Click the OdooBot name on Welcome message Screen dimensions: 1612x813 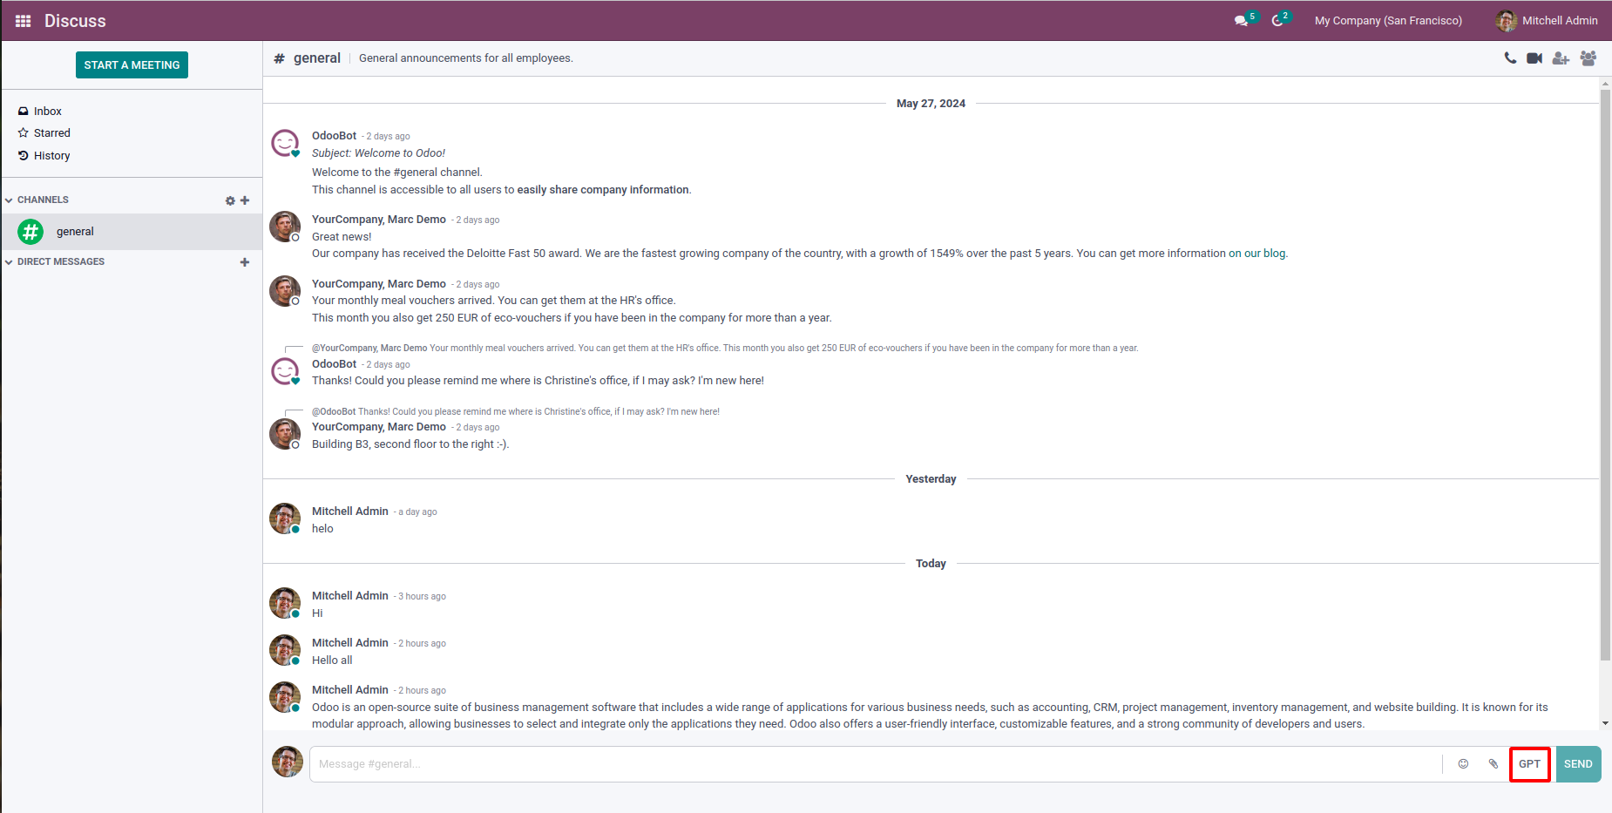tap(335, 136)
